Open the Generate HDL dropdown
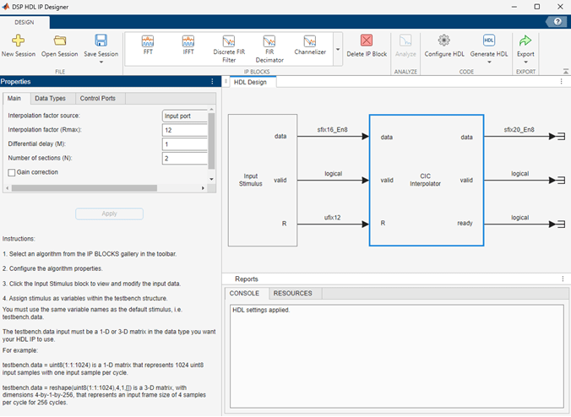 489,62
